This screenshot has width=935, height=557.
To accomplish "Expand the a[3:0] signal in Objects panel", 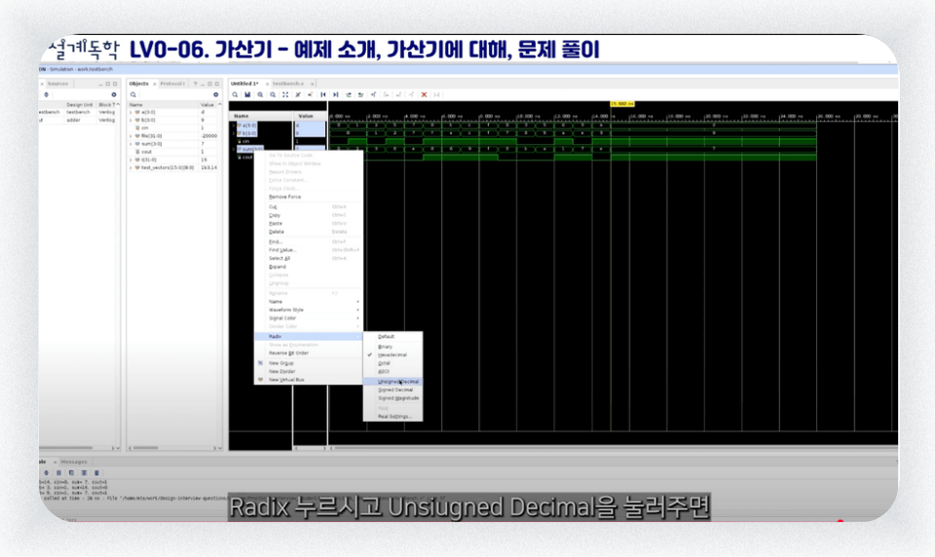I will coord(131,112).
